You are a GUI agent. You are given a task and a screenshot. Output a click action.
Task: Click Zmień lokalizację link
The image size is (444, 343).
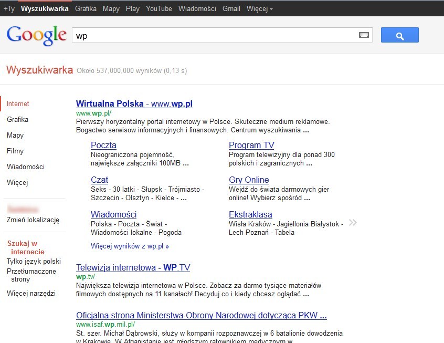(33, 220)
